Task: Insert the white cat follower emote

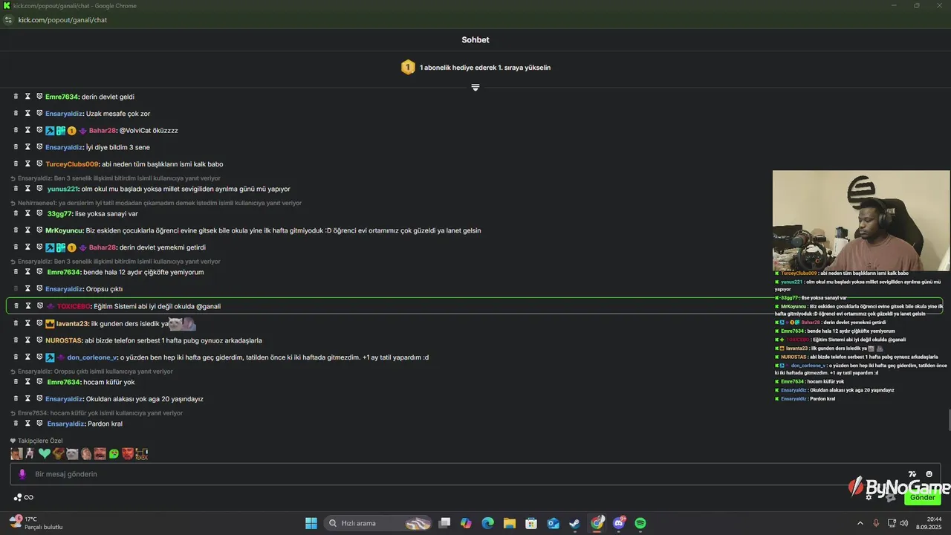Action: pos(72,453)
